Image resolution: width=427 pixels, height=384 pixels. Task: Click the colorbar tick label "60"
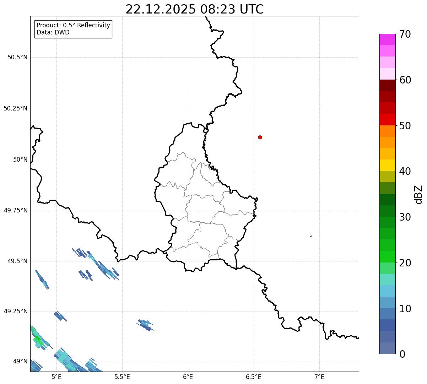(405, 80)
